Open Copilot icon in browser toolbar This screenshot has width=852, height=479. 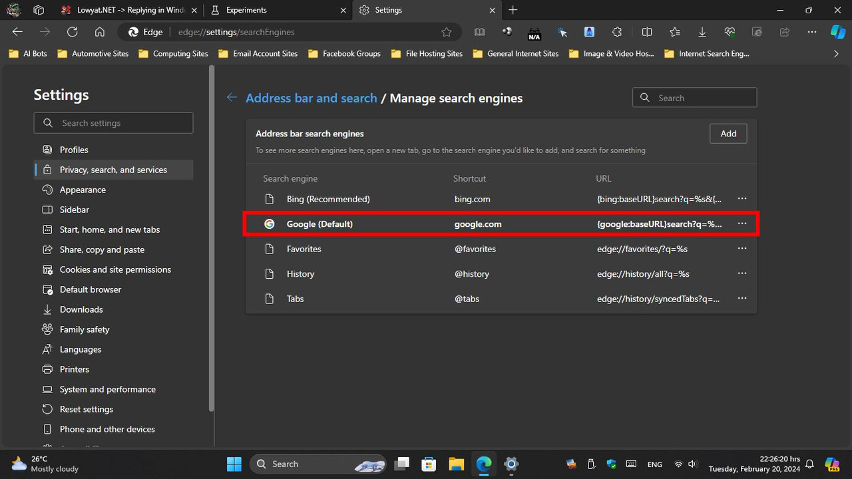[x=837, y=32]
